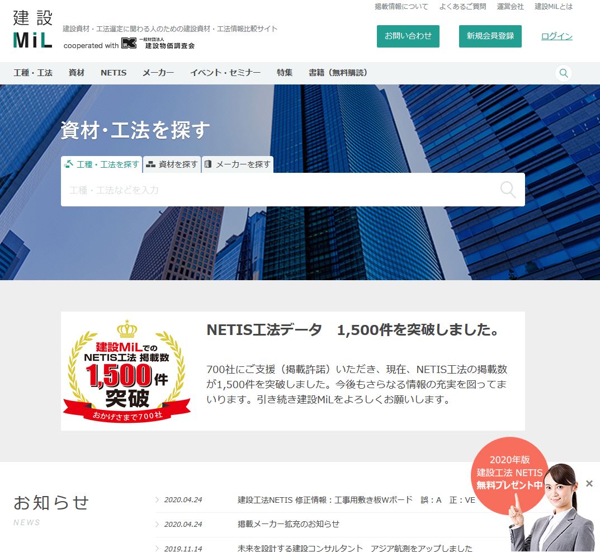Open 書籍（無料購読） menu item
Viewport: 600px width, 552px height.
(338, 73)
